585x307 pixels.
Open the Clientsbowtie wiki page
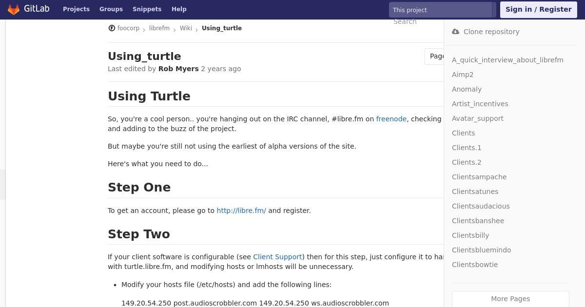475,265
